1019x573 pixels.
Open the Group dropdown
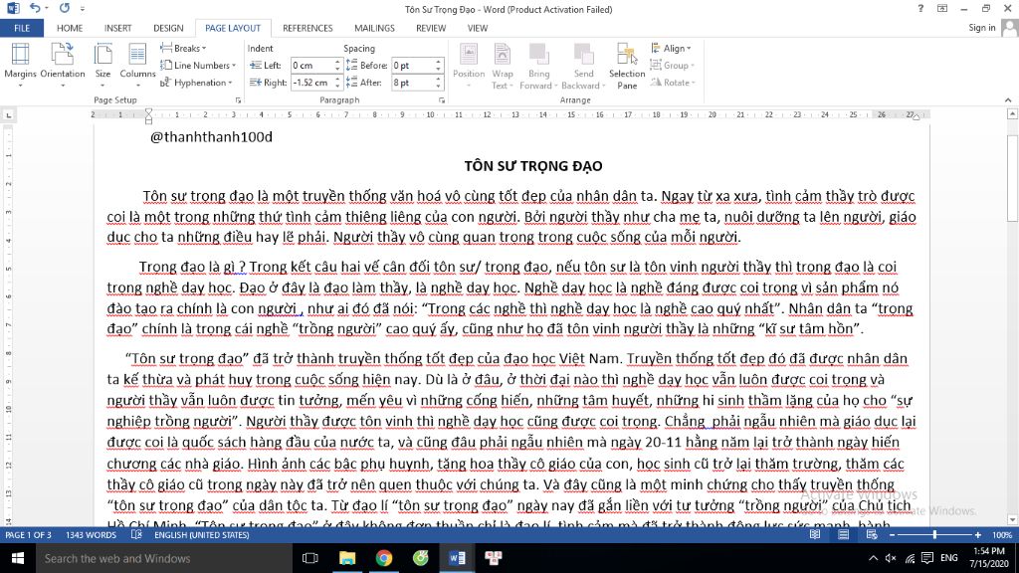(x=673, y=65)
